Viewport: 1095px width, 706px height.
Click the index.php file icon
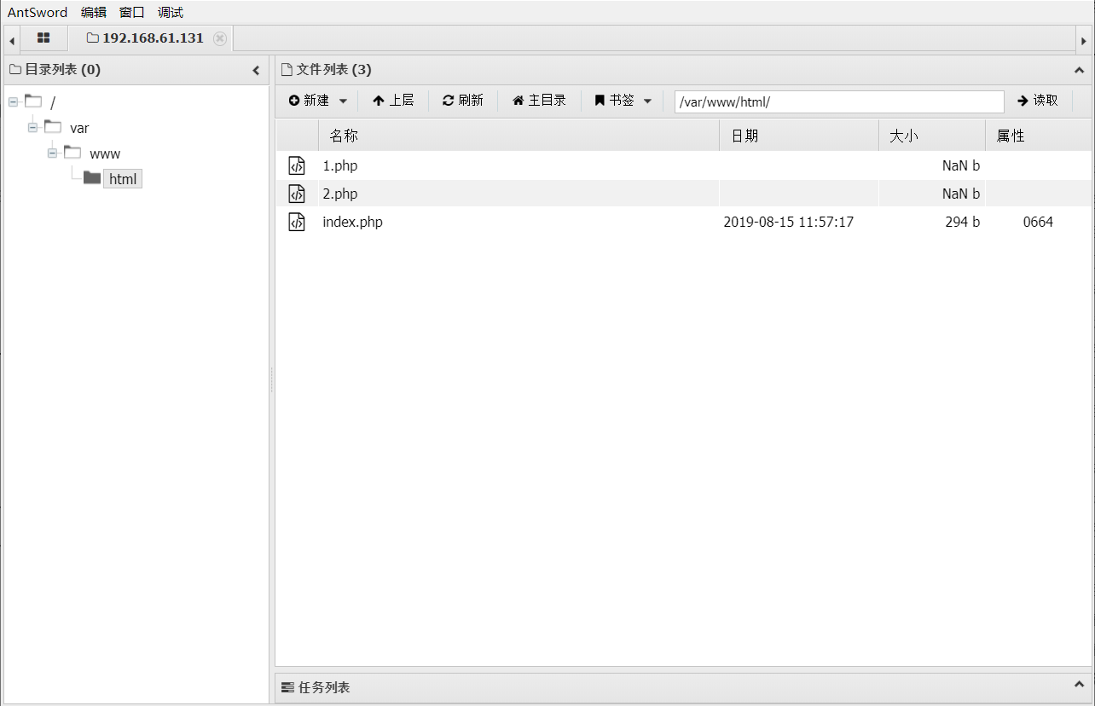pos(297,222)
